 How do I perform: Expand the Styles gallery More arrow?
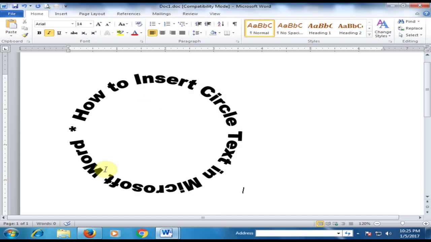pyautogui.click(x=369, y=35)
